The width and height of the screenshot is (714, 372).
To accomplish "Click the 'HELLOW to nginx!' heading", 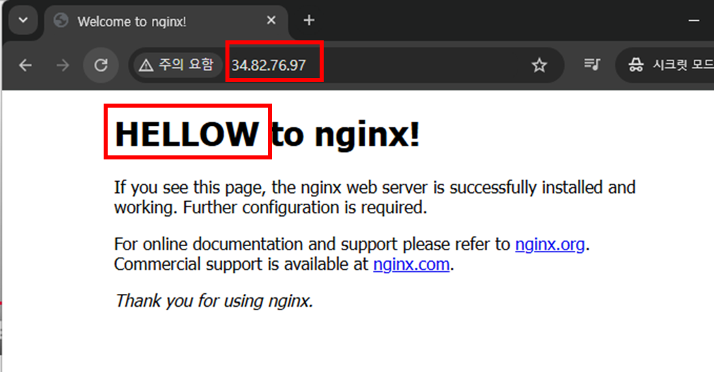I will 267,135.
